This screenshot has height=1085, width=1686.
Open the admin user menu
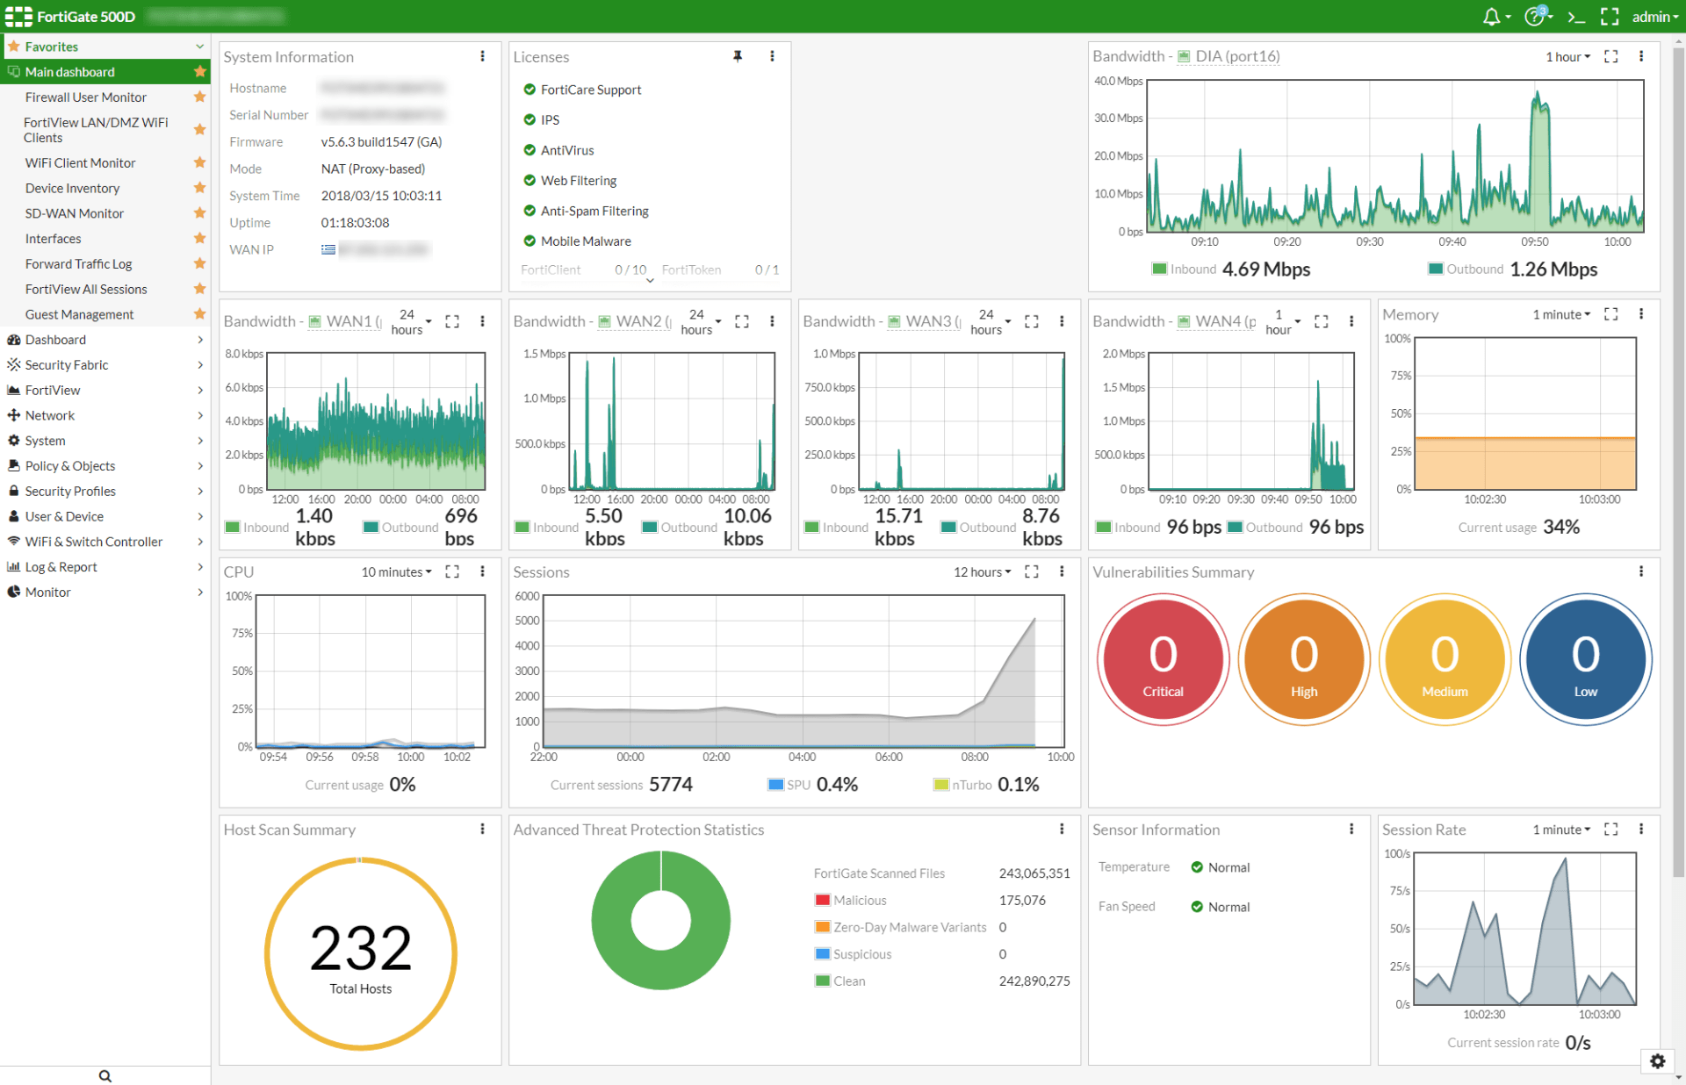[x=1654, y=17]
